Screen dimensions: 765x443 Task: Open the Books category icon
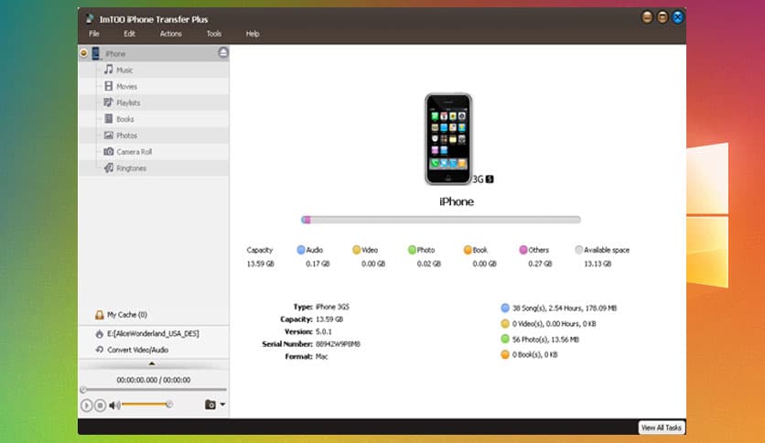[108, 119]
